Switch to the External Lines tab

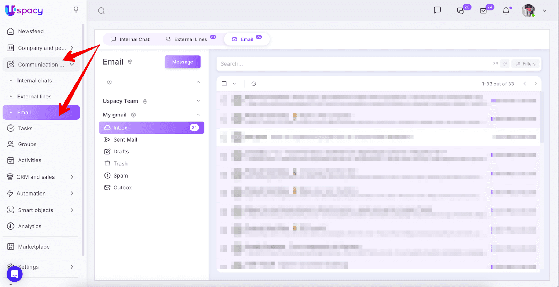pyautogui.click(x=190, y=39)
